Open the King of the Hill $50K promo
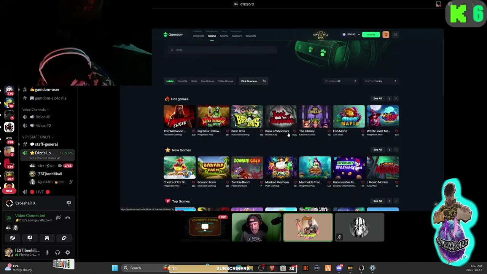 click(321, 35)
